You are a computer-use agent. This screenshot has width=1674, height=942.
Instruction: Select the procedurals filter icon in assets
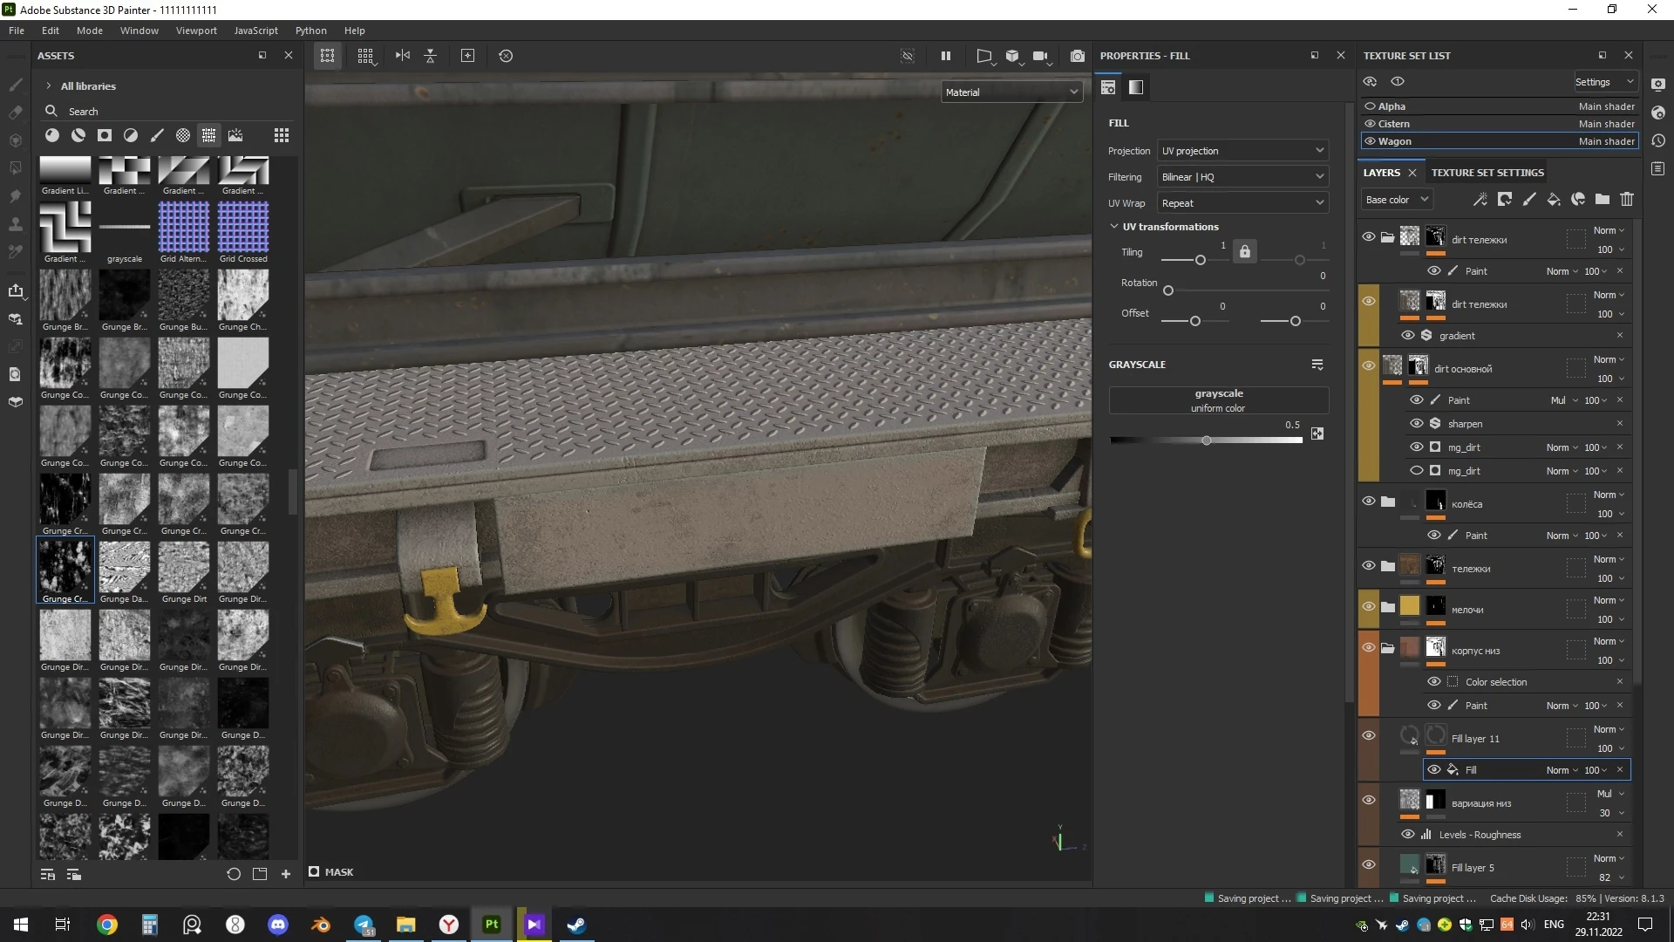(208, 135)
